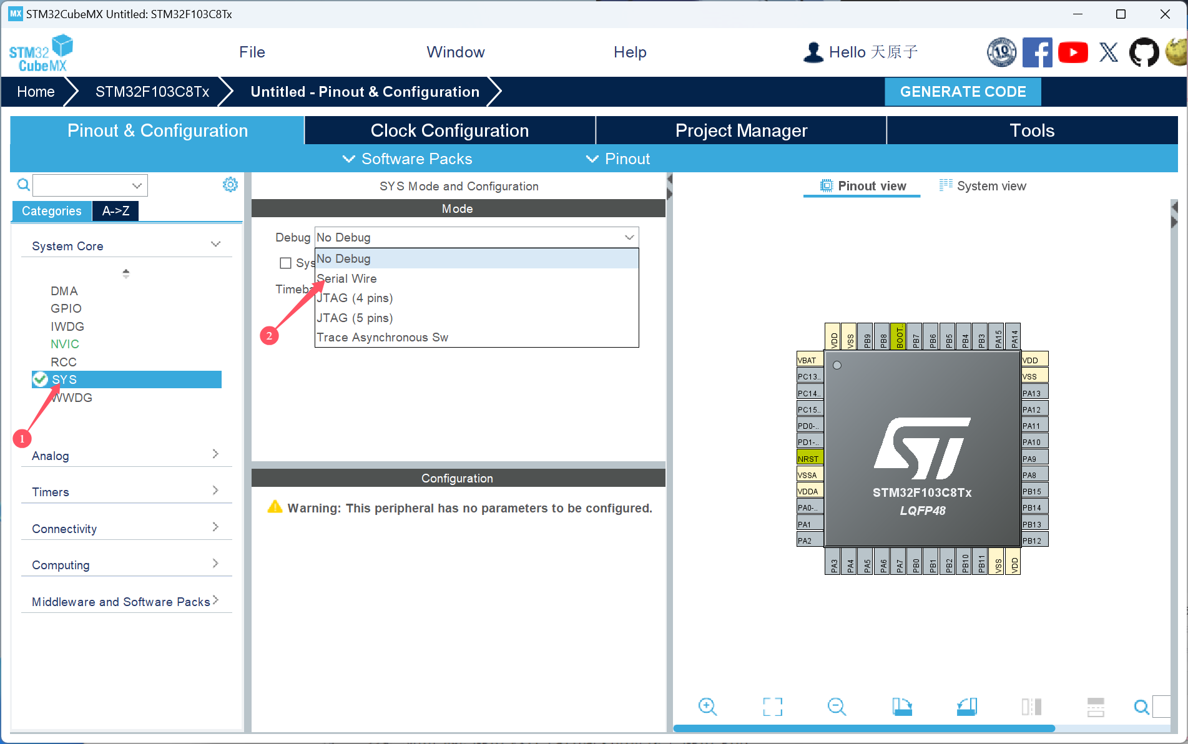Screen dimensions: 1188x744
Task: Open the peripheral search settings gear icon
Action: 230,184
